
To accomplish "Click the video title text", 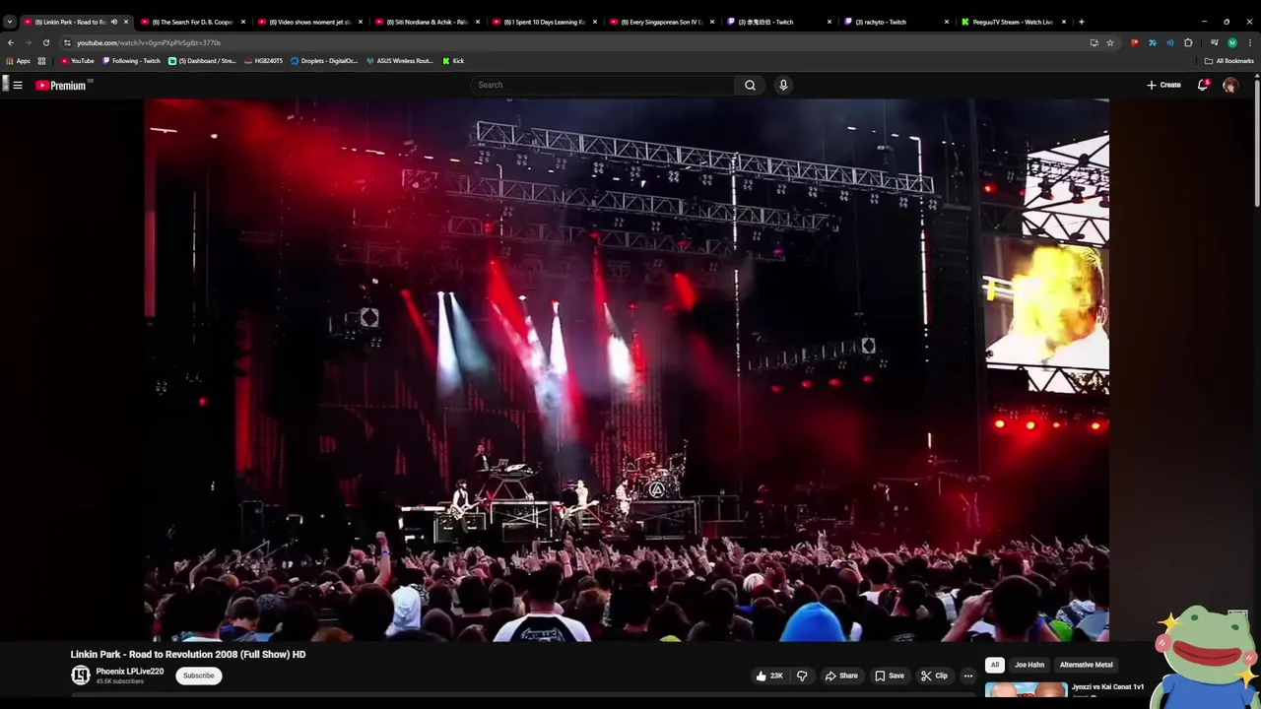I will tap(188, 654).
